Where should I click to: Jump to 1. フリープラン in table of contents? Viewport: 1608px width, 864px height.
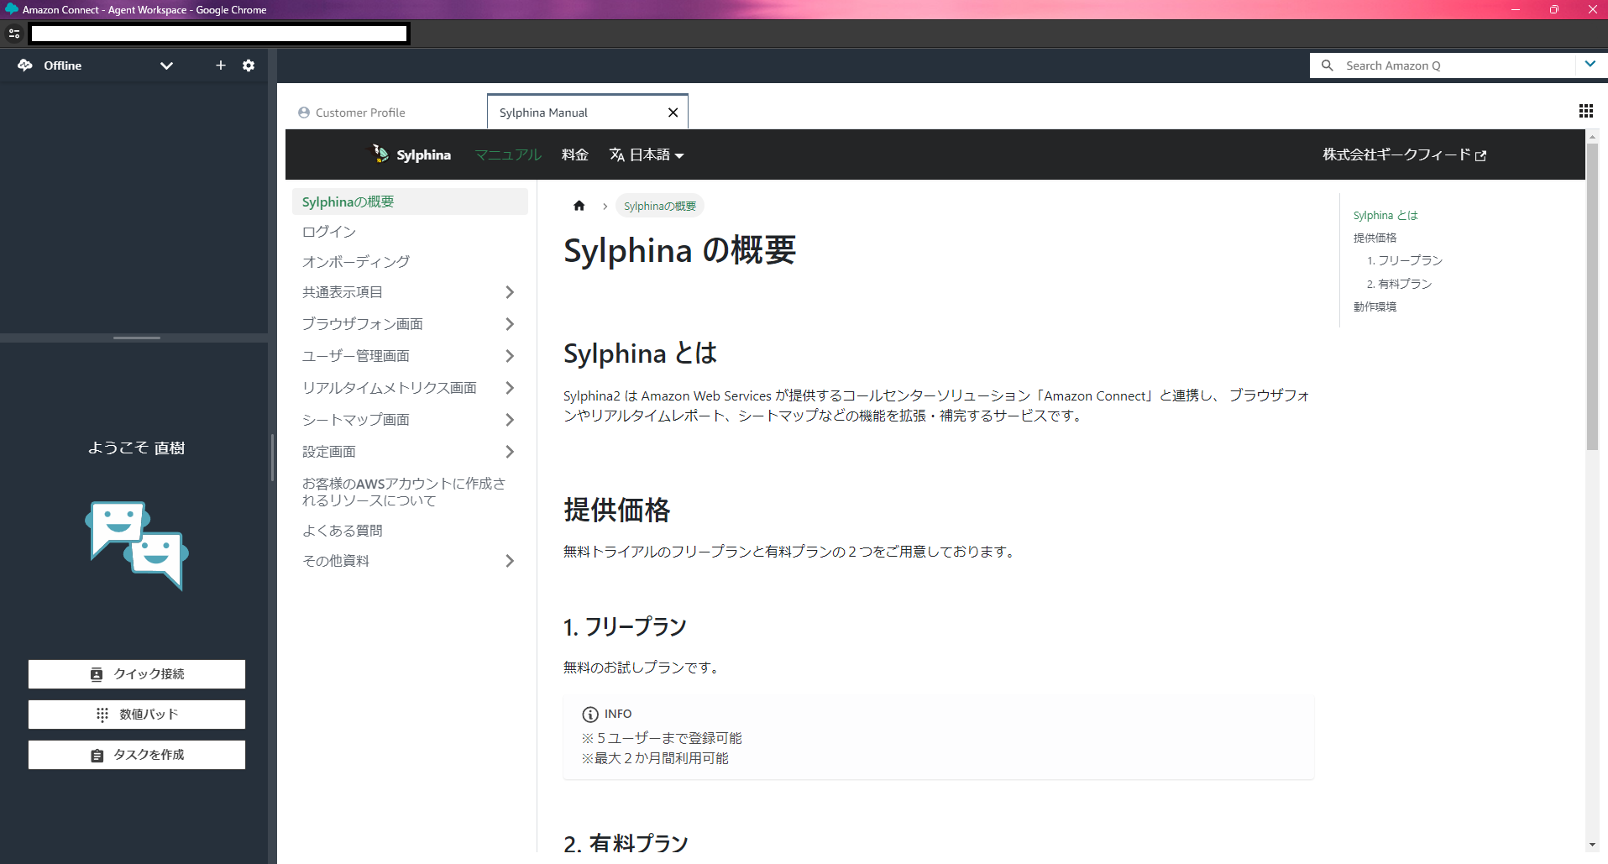click(x=1405, y=261)
